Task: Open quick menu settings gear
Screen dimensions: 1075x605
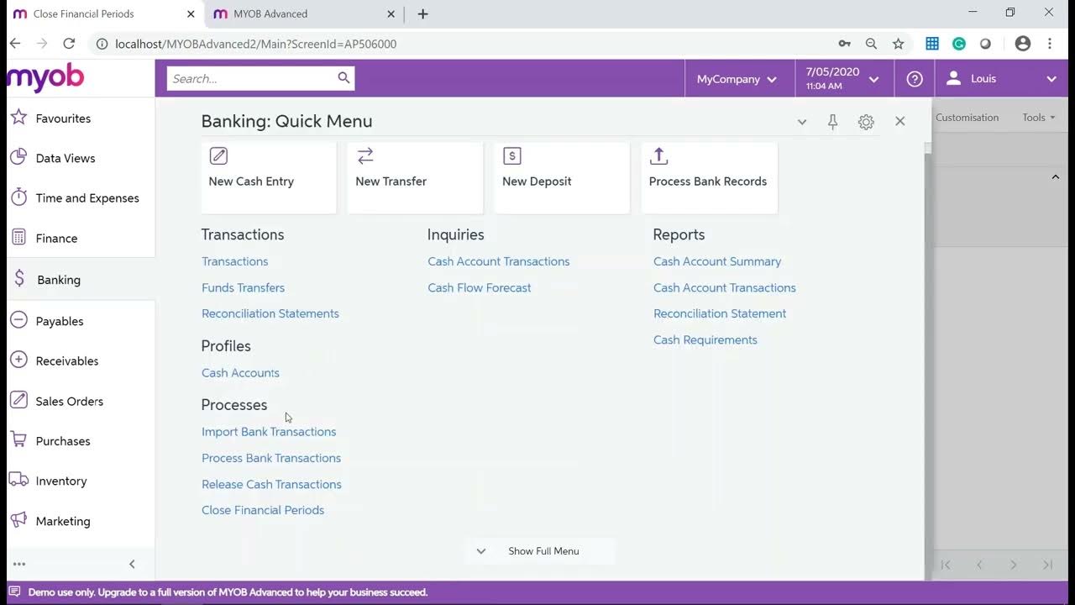Action: coord(866,122)
